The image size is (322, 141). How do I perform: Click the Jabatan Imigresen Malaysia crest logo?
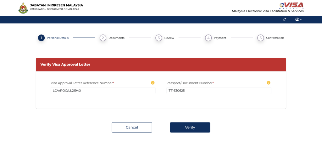click(23, 8)
